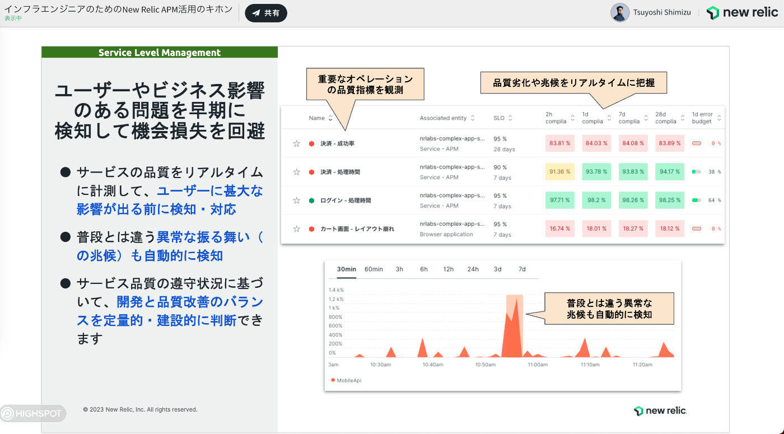Sort by 2h compliance column arrows

click(572, 118)
